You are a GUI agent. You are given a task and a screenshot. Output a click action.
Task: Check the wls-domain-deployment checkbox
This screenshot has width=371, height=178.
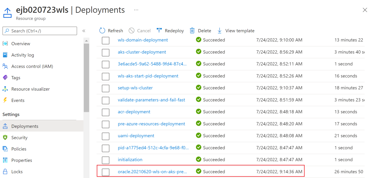(x=106, y=40)
